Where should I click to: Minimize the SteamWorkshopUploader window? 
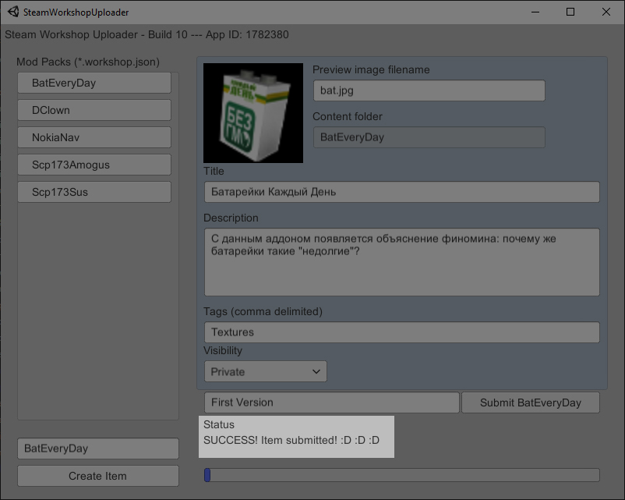coord(535,12)
